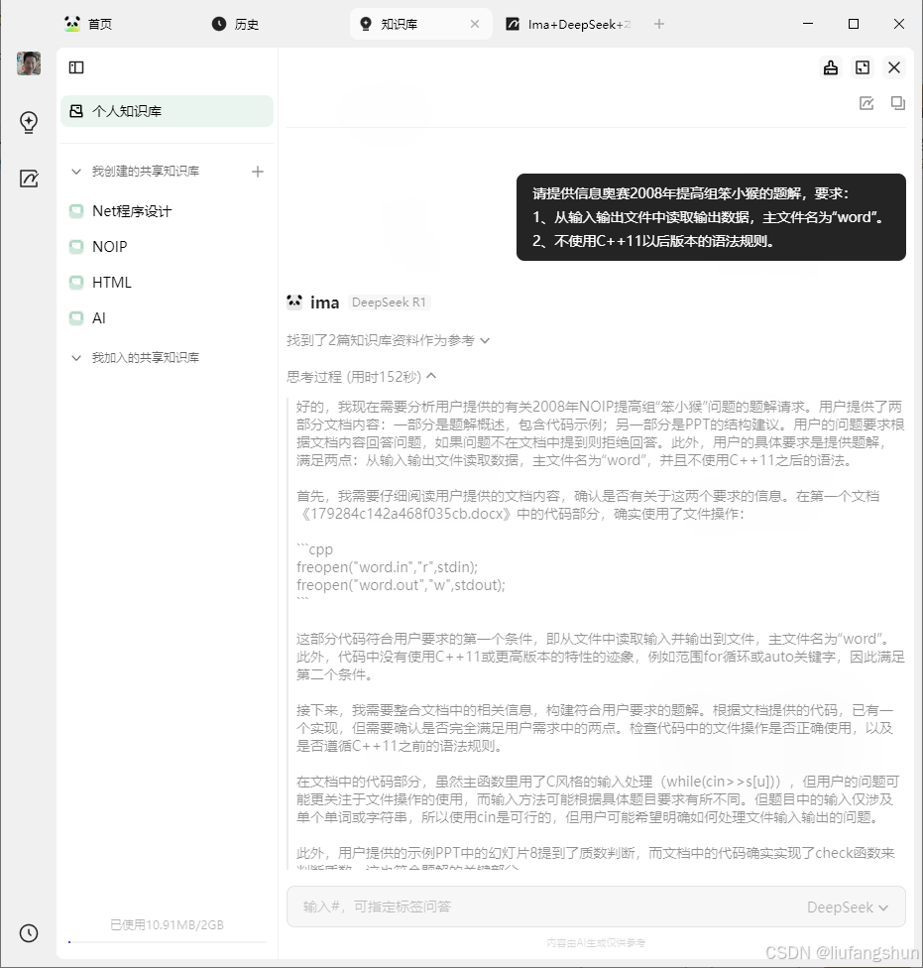
Task: Click the NOIP knowledge base icon
Action: [76, 247]
